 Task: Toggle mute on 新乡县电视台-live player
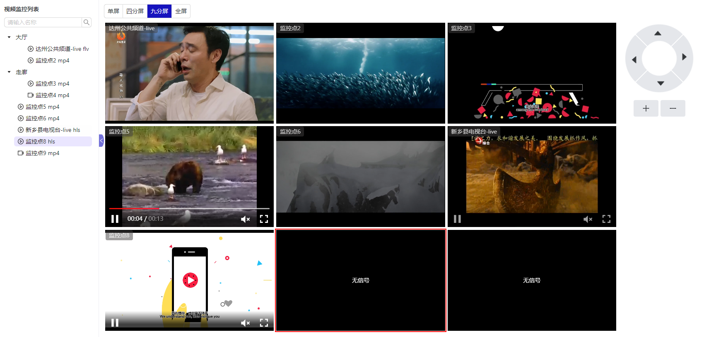[588, 219]
